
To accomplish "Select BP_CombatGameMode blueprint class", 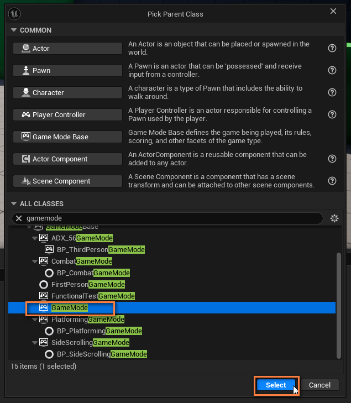I will click(x=93, y=273).
